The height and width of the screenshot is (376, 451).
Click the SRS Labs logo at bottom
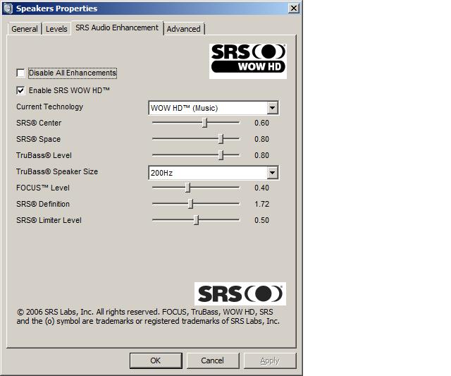[x=240, y=293]
